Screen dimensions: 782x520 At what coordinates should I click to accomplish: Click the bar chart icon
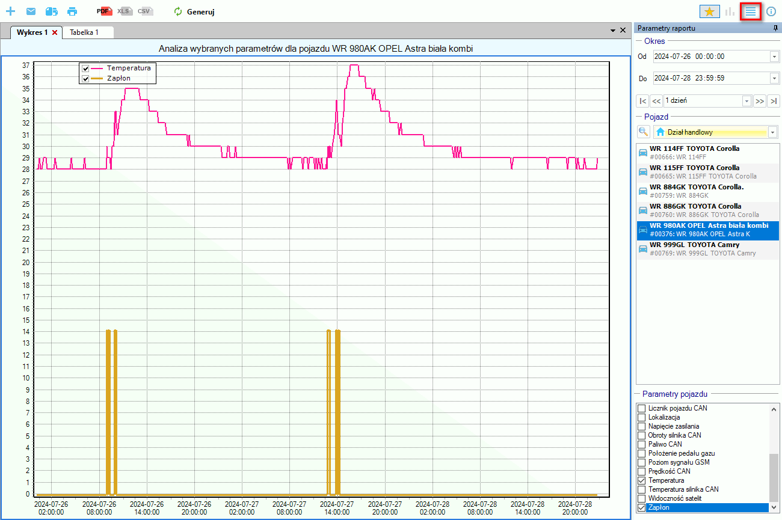coord(730,11)
